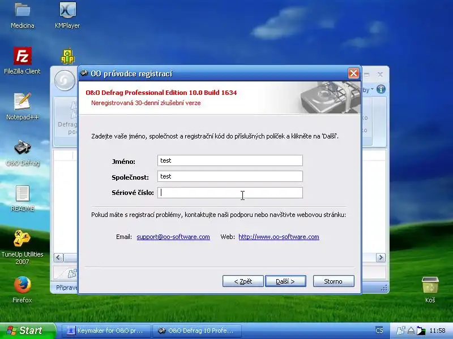Launch KMPlayer from the desktop
The height and width of the screenshot is (339, 453).
pyautogui.click(x=67, y=10)
